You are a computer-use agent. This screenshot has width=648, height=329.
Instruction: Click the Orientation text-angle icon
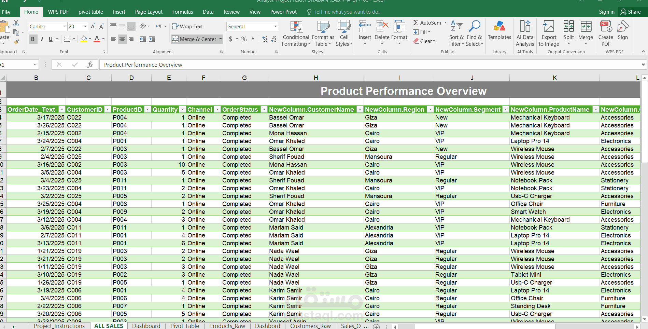[x=143, y=26]
